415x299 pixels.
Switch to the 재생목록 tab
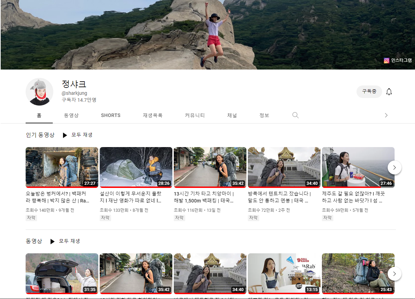coord(153,115)
